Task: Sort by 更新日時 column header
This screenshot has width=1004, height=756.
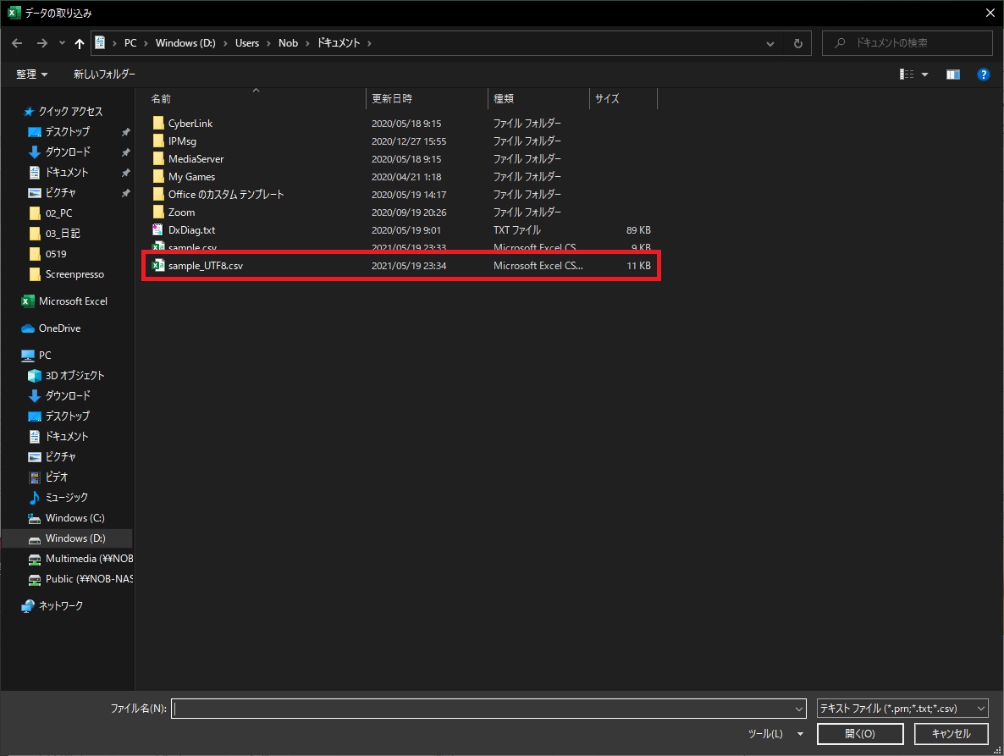Action: [428, 98]
